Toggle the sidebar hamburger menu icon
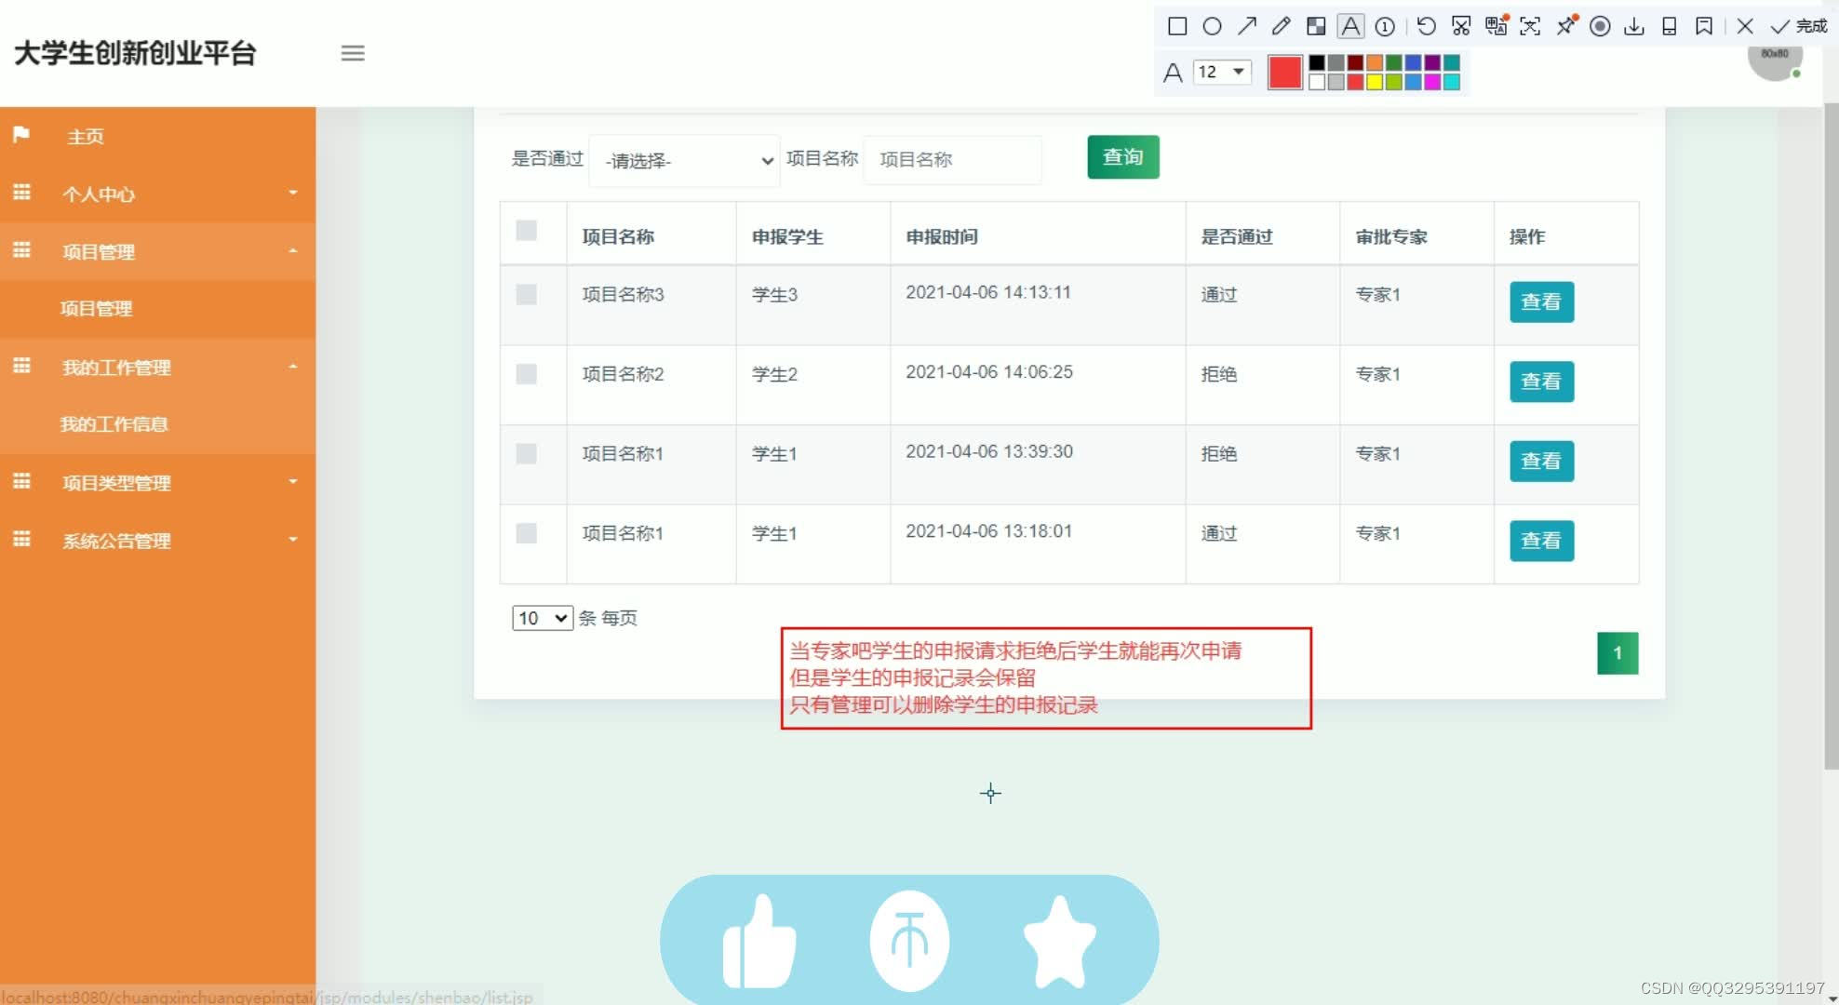1839x1005 pixels. (353, 53)
